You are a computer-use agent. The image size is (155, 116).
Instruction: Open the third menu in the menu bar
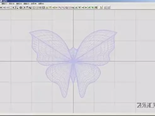tap(19, 4)
